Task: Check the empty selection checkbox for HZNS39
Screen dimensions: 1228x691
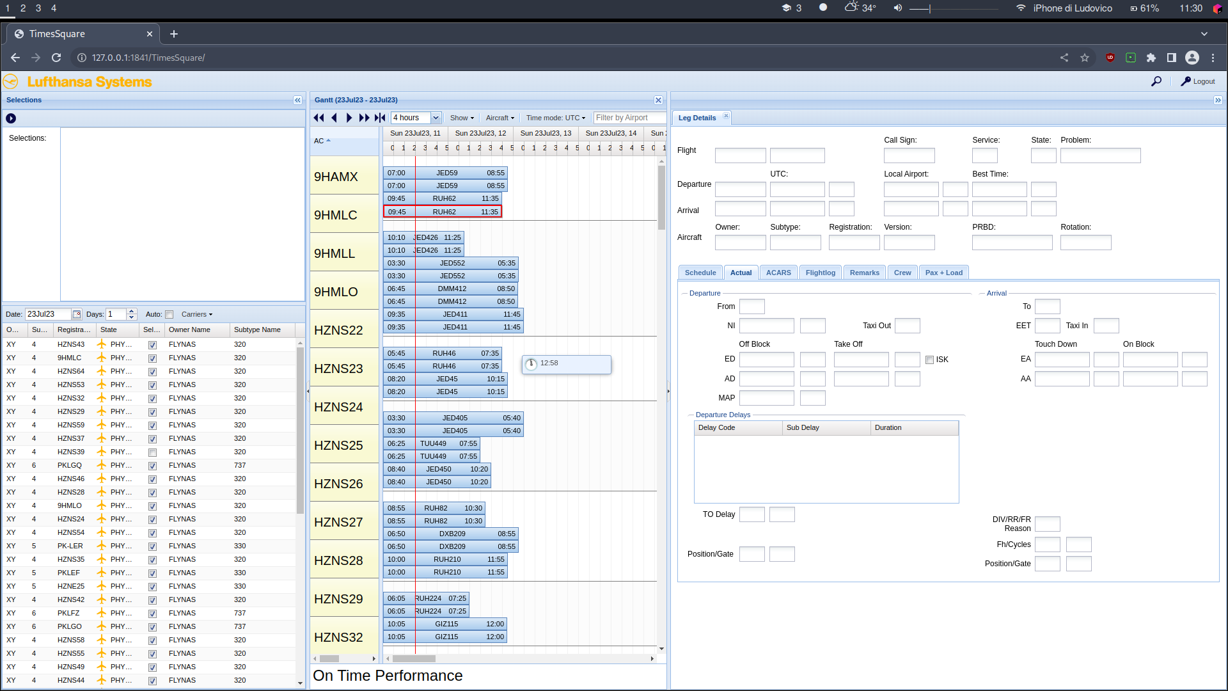Action: point(152,452)
